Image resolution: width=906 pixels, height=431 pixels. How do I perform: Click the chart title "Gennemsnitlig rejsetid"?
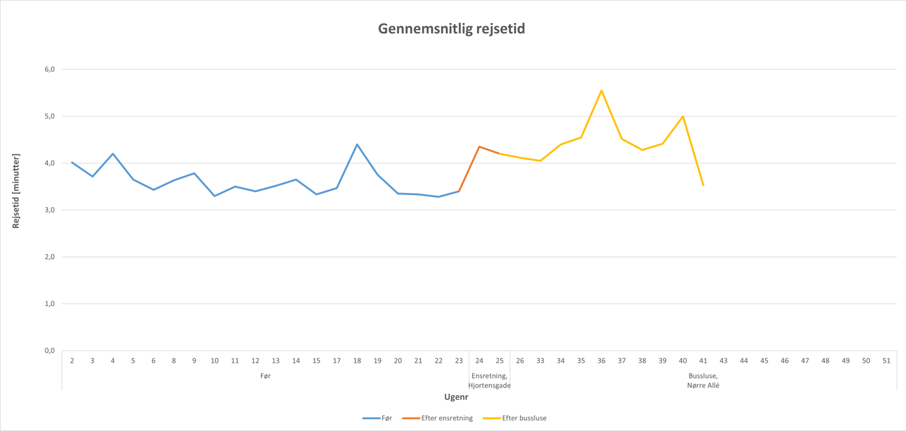click(452, 29)
